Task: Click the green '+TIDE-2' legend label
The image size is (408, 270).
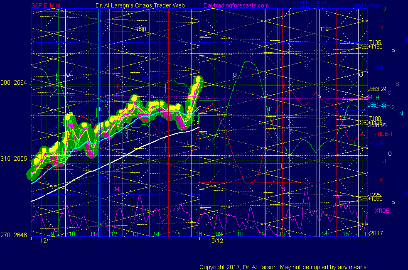Action: click(385, 108)
